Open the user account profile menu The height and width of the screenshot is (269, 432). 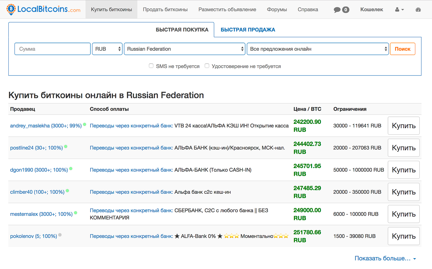click(399, 10)
